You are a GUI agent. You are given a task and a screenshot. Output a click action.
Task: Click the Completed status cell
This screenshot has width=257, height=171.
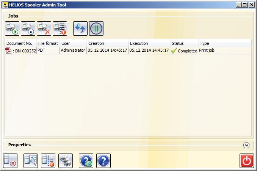pyautogui.click(x=184, y=51)
